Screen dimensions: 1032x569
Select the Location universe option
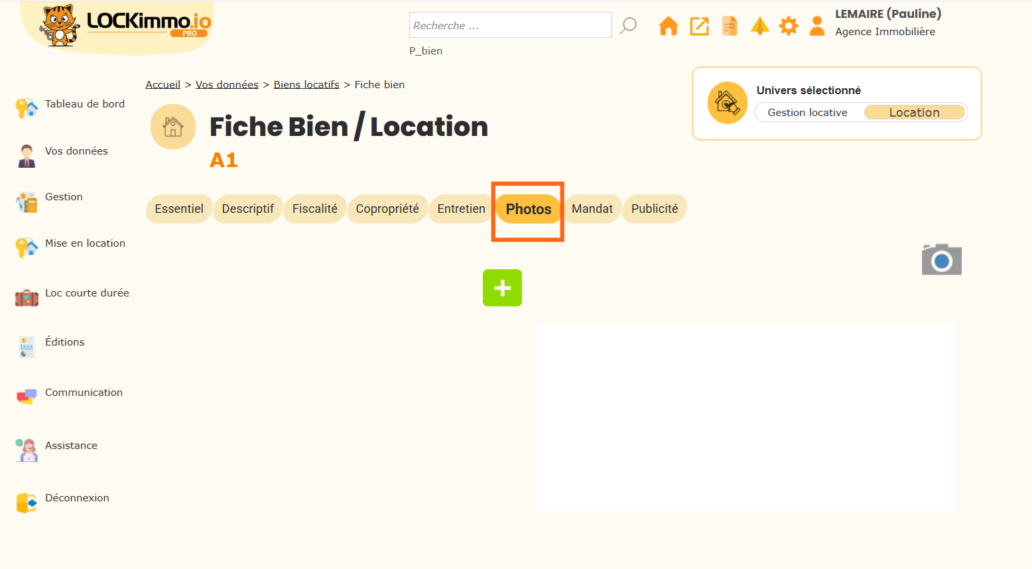[x=914, y=113]
